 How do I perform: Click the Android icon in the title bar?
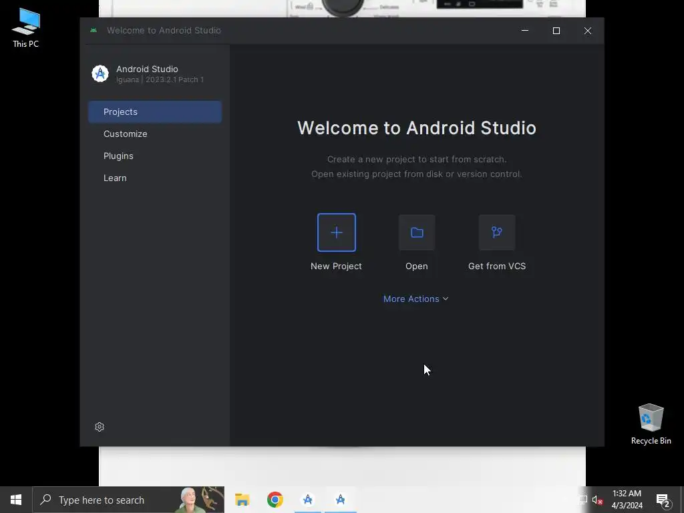click(94, 31)
